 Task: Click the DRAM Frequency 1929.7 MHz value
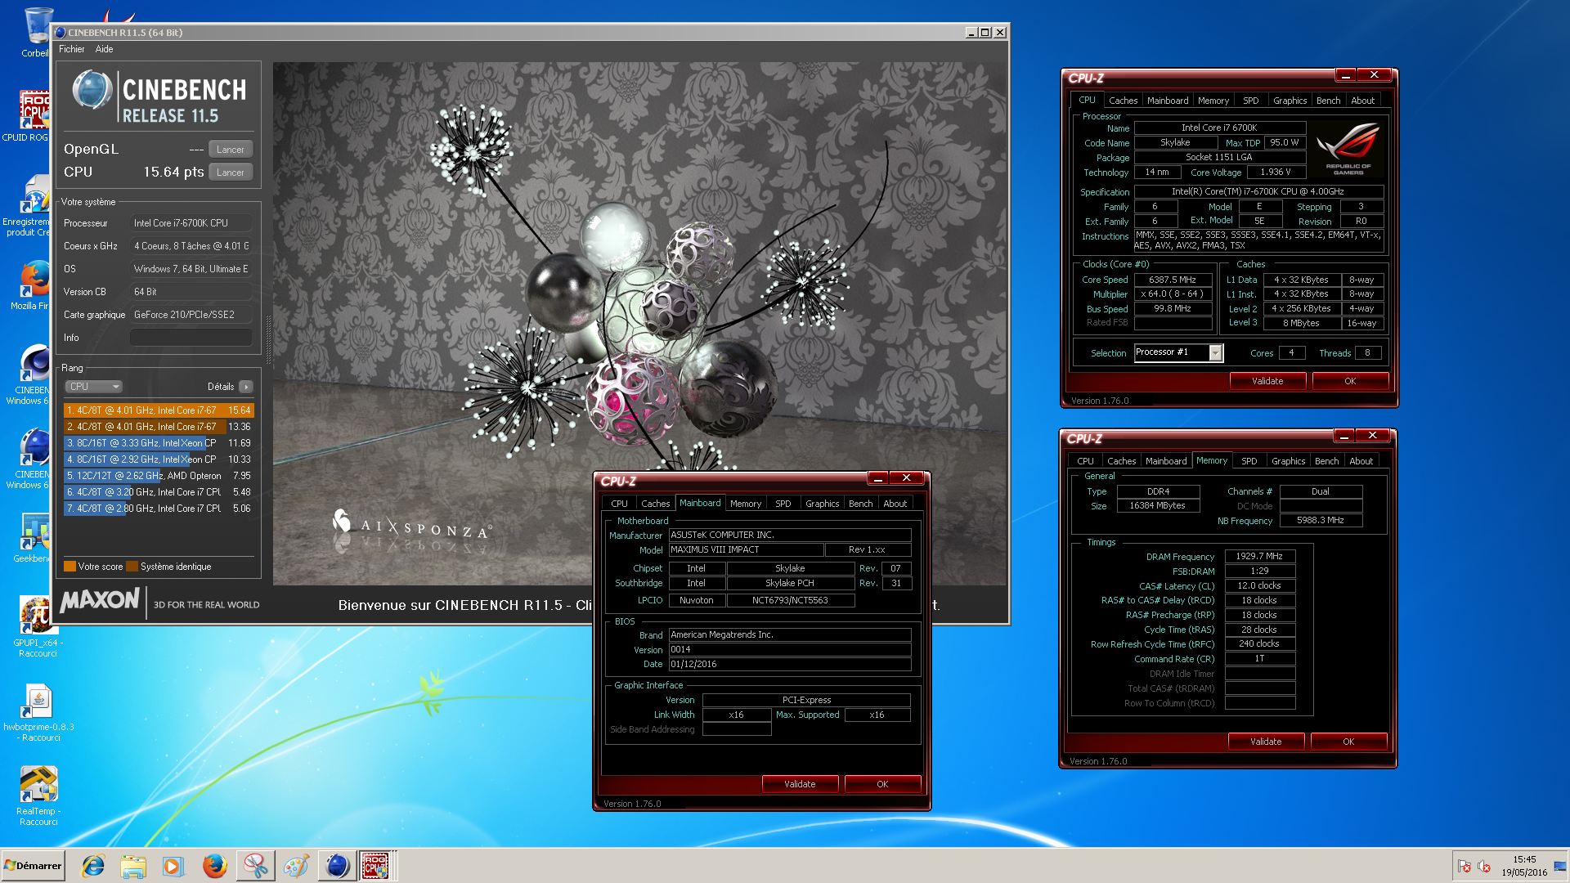click(x=1259, y=556)
